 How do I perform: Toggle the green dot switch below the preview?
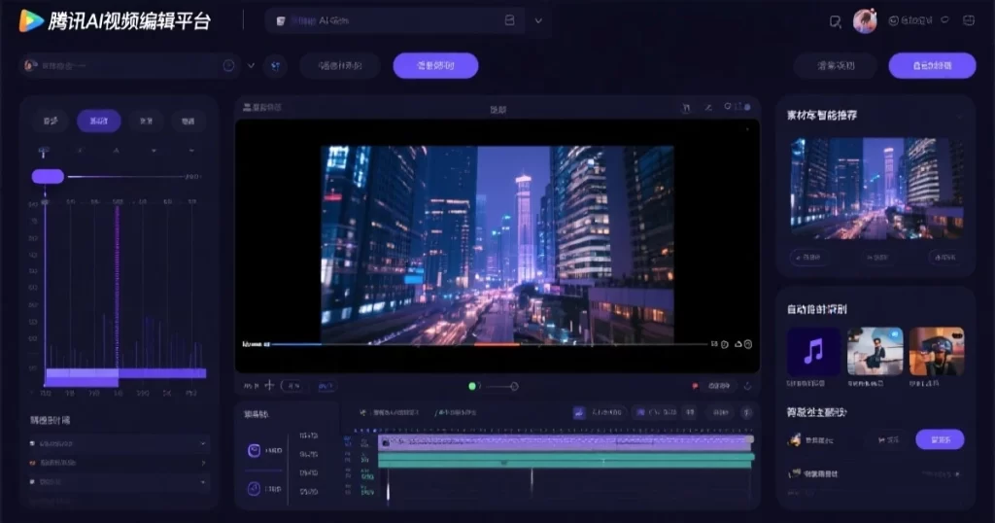(x=473, y=386)
